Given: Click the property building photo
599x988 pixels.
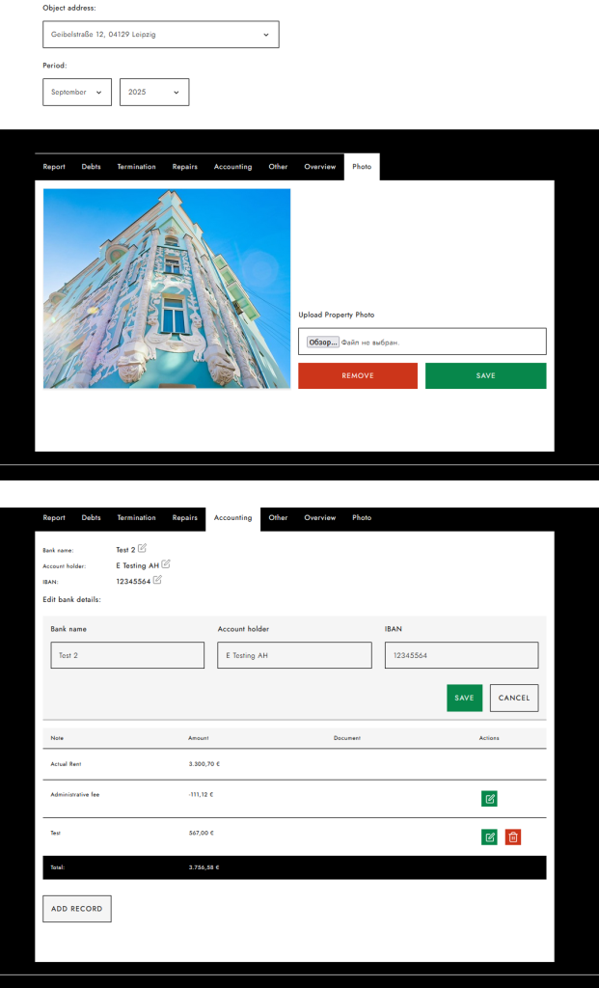Looking at the screenshot, I should 167,288.
